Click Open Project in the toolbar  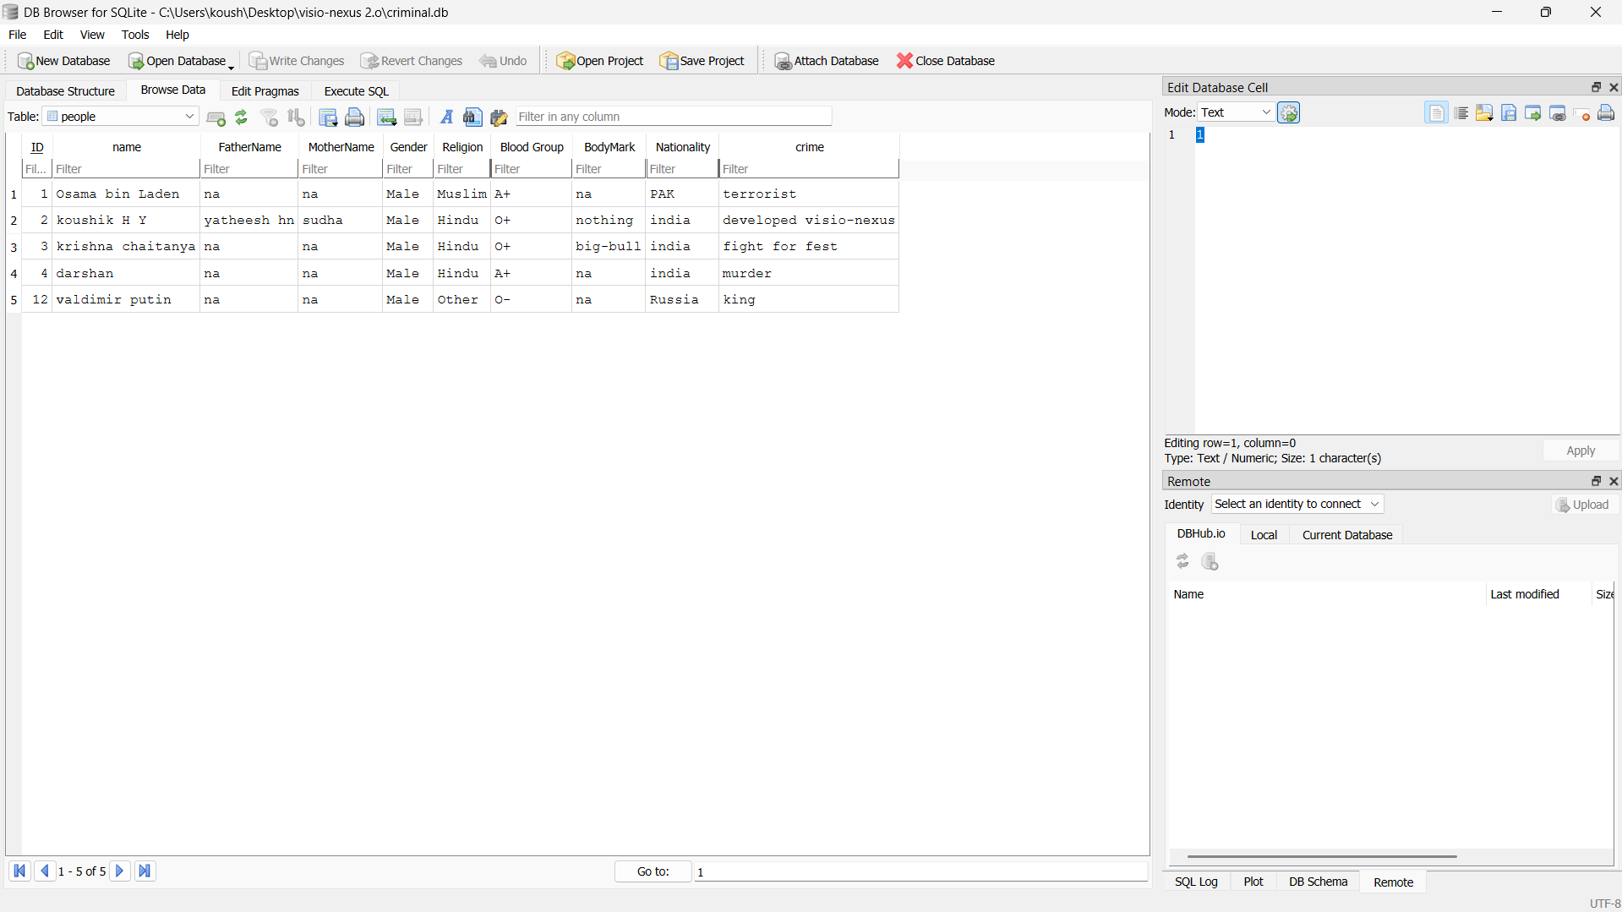pos(600,61)
